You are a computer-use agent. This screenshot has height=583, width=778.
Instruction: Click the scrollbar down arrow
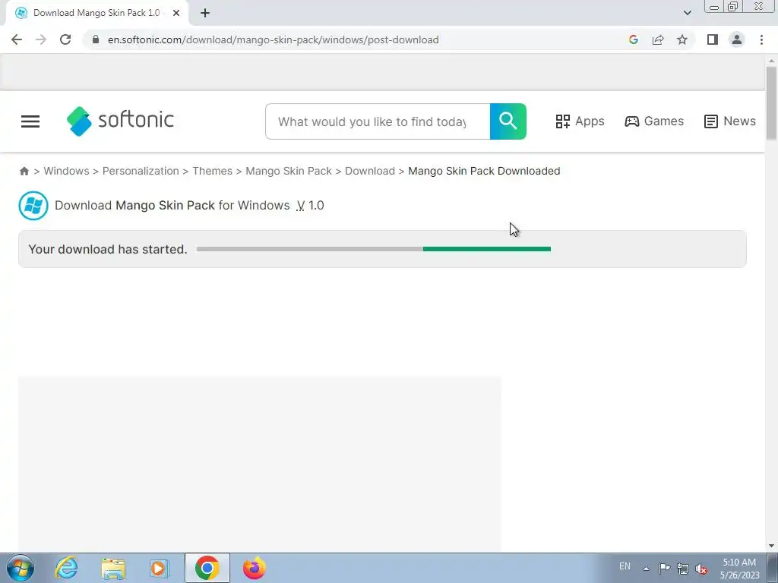click(x=771, y=546)
